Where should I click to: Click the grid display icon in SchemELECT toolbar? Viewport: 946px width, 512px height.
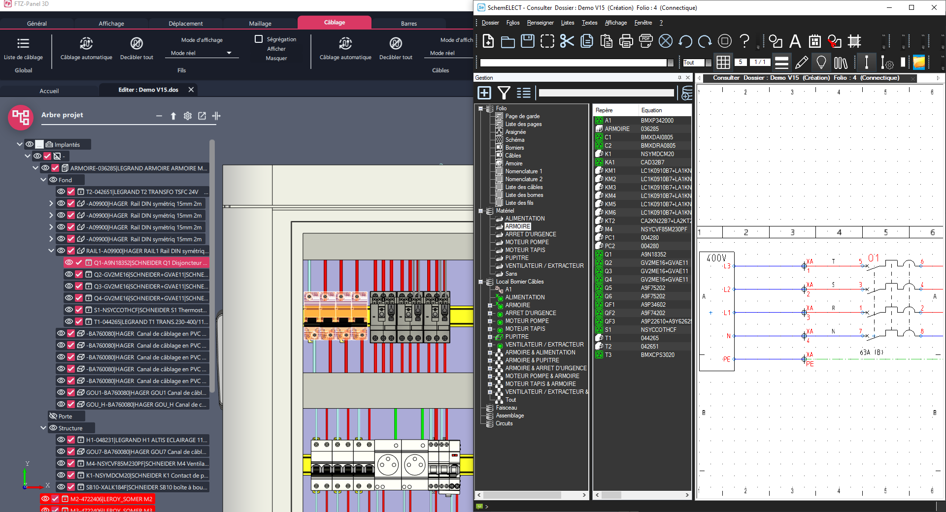point(723,63)
